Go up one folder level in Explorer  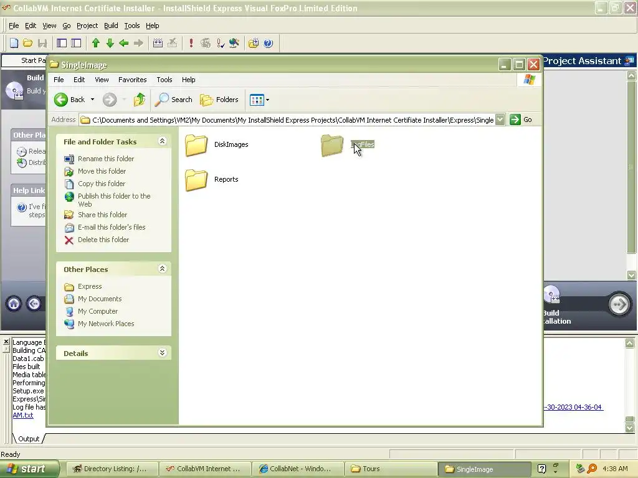point(140,100)
